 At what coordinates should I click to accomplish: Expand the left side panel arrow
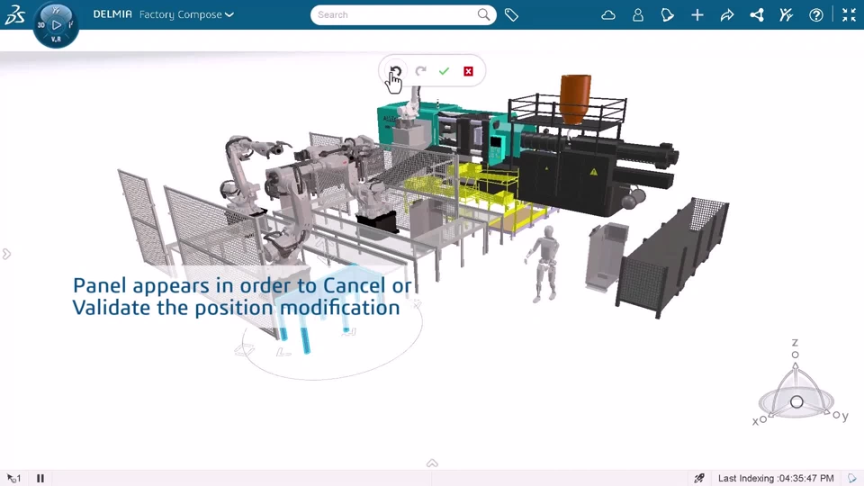pyautogui.click(x=7, y=254)
